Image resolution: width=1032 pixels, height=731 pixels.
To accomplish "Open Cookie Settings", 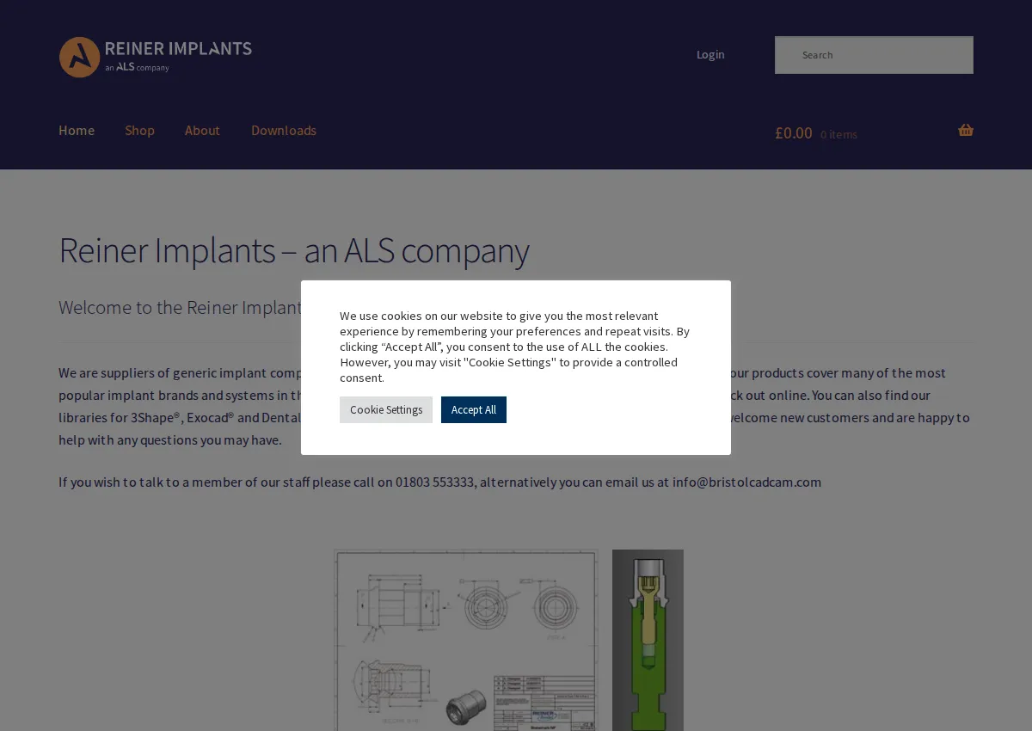I will pyautogui.click(x=386, y=409).
